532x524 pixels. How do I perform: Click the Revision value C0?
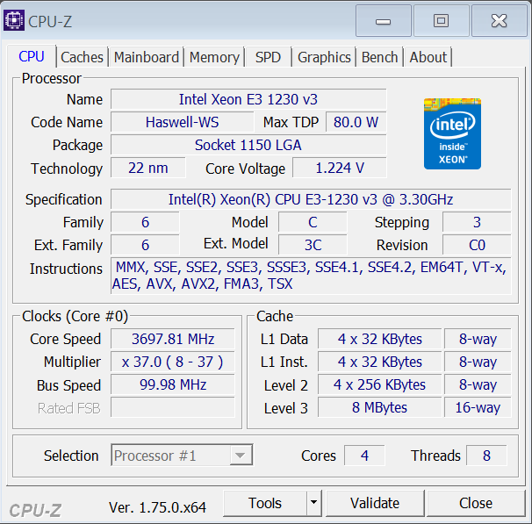(477, 245)
